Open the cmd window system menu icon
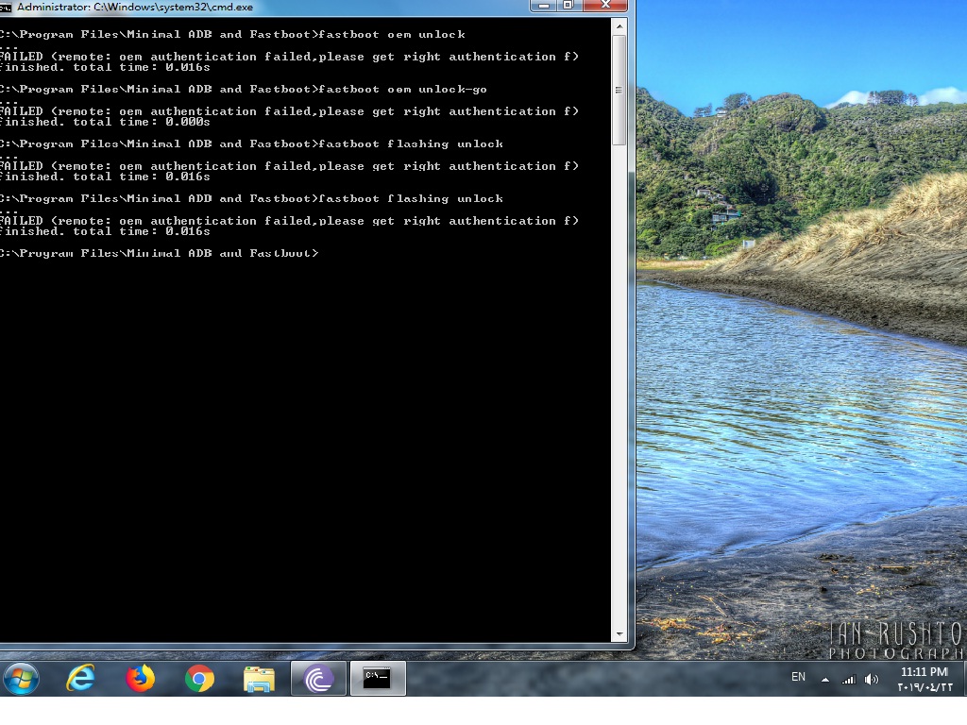The height and width of the screenshot is (725, 967). (x=5, y=7)
